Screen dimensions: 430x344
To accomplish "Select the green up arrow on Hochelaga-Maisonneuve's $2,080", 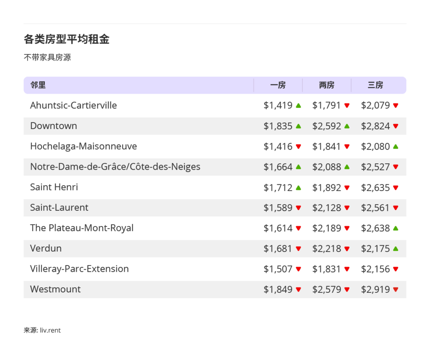I will [x=395, y=146].
